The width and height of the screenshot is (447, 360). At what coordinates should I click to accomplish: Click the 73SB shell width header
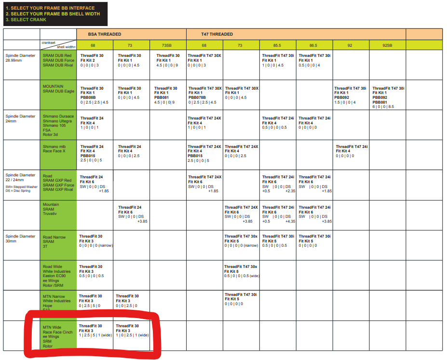pyautogui.click(x=168, y=45)
